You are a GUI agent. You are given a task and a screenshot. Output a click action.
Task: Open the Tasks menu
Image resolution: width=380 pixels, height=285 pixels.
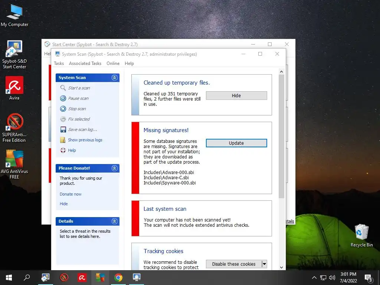pos(59,63)
